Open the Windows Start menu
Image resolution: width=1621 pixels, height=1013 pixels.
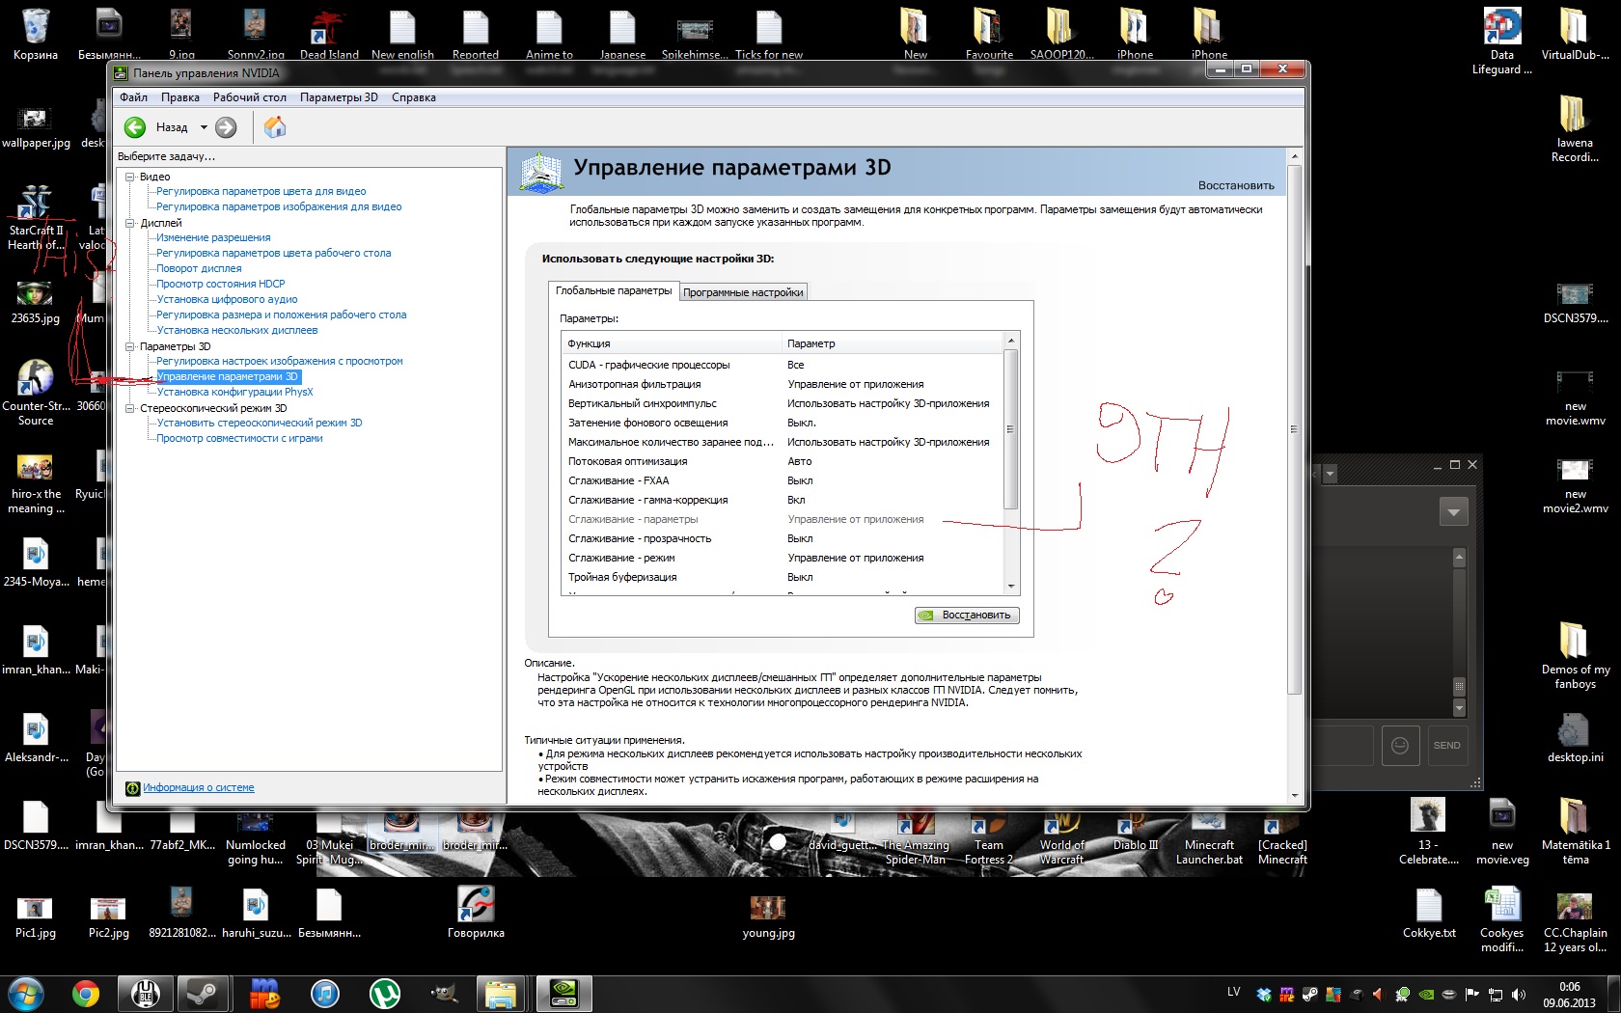pos(25,993)
